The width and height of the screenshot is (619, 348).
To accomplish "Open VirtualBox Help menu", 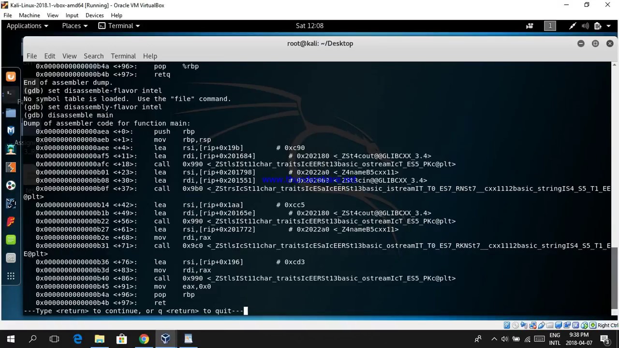I will click(x=117, y=15).
